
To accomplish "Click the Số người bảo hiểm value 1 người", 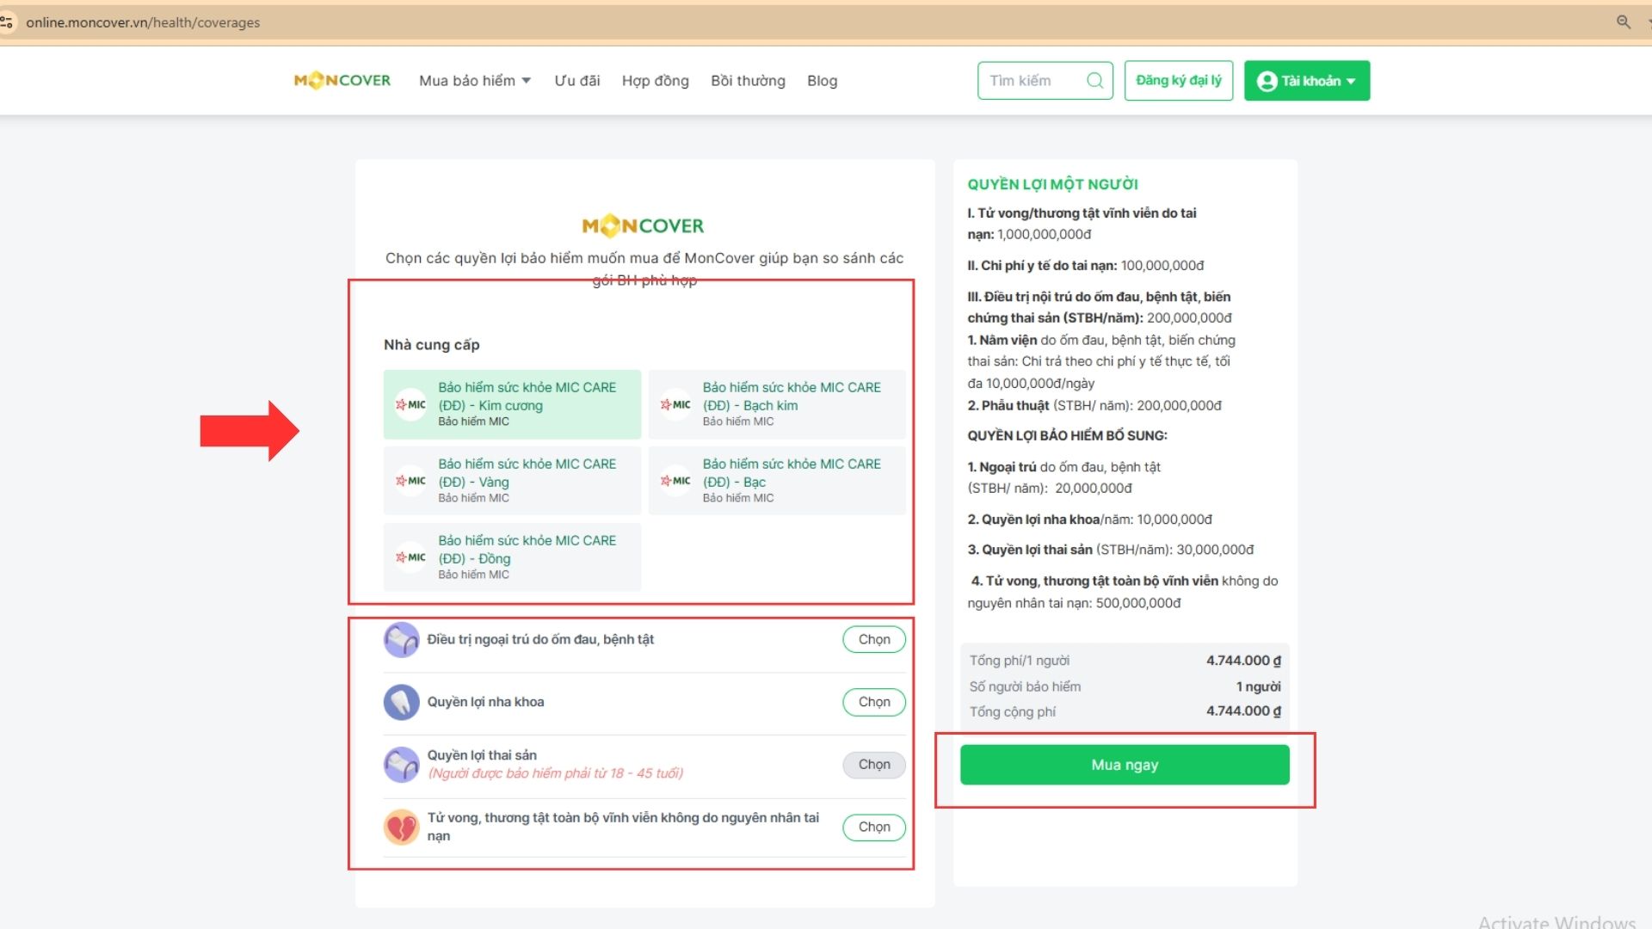I will click(1258, 686).
